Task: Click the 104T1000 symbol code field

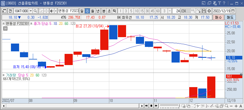Action: point(21,11)
